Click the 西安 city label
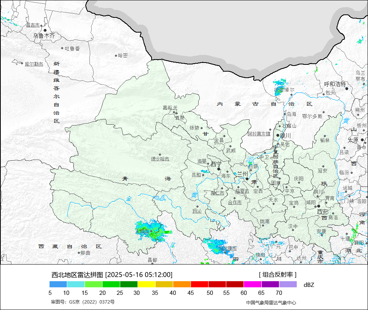Image resolution: width=368 pixels, height=310 pixels. click(323, 212)
